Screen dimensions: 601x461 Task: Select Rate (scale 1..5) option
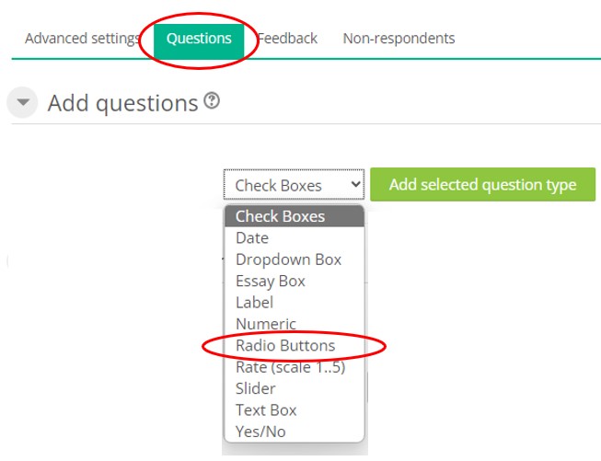(290, 367)
